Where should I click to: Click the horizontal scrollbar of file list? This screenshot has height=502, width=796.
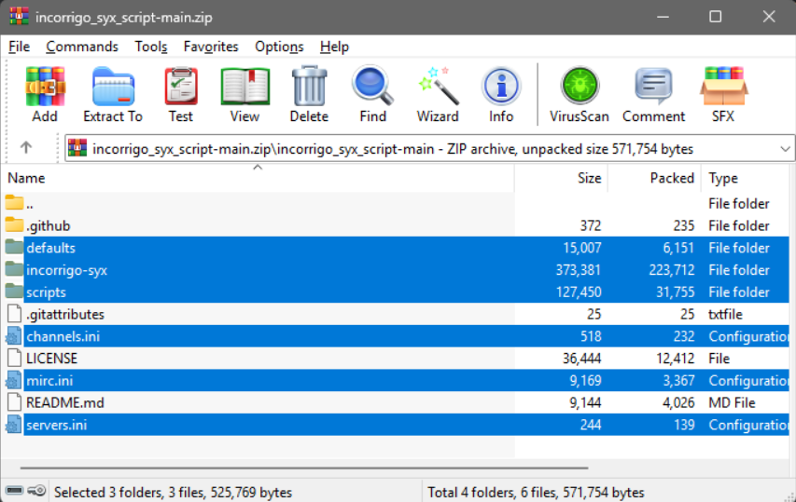(x=303, y=468)
